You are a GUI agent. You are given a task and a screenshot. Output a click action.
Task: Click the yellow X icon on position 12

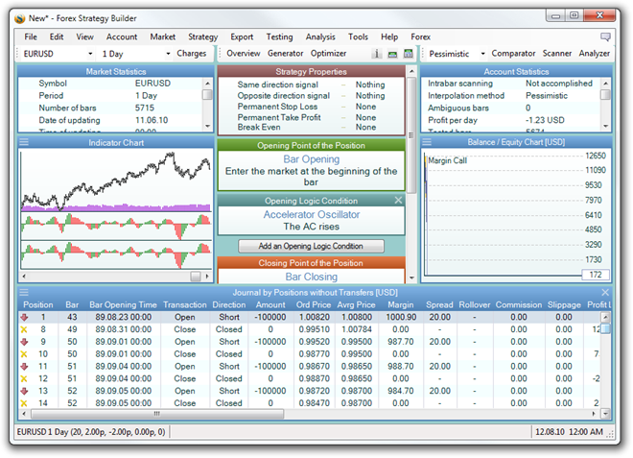coord(24,378)
